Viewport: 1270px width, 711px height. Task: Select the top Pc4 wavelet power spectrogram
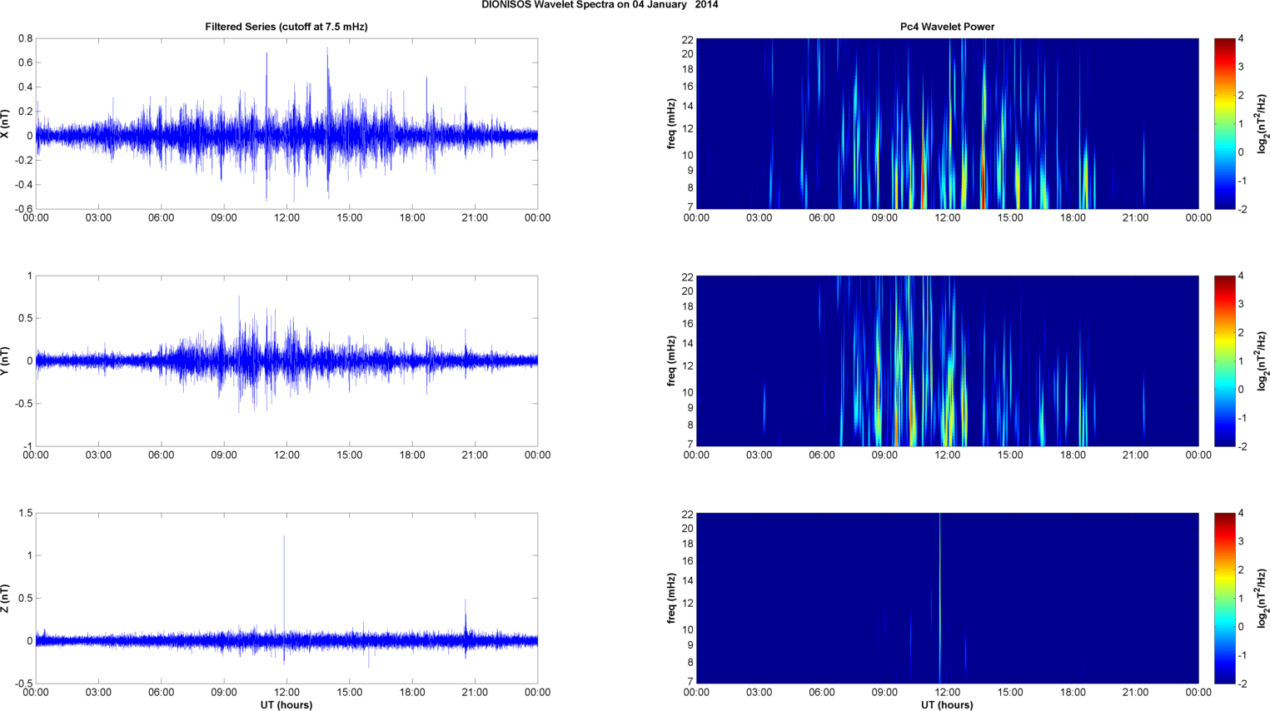(x=947, y=123)
